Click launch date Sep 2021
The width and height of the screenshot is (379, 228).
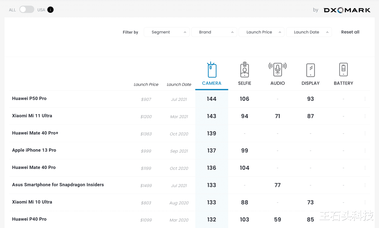tap(179, 151)
